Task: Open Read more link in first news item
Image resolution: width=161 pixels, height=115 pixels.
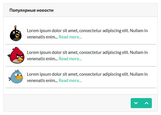Action: 70,37
